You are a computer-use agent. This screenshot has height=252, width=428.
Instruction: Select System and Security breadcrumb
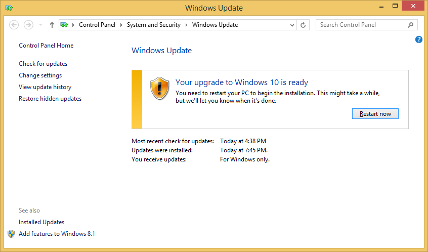point(154,25)
